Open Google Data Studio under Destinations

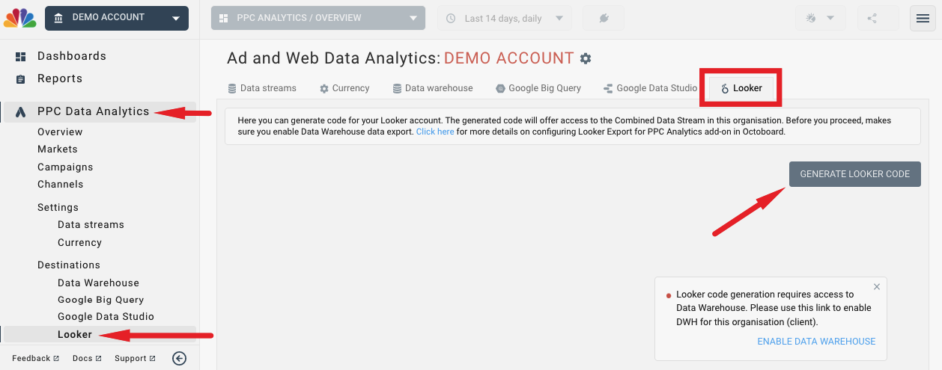click(106, 317)
